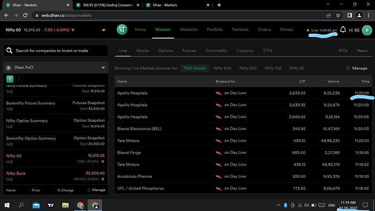This screenshot has height=211, width=375.
Task: Show hidden system tray icons
Action: (278, 205)
